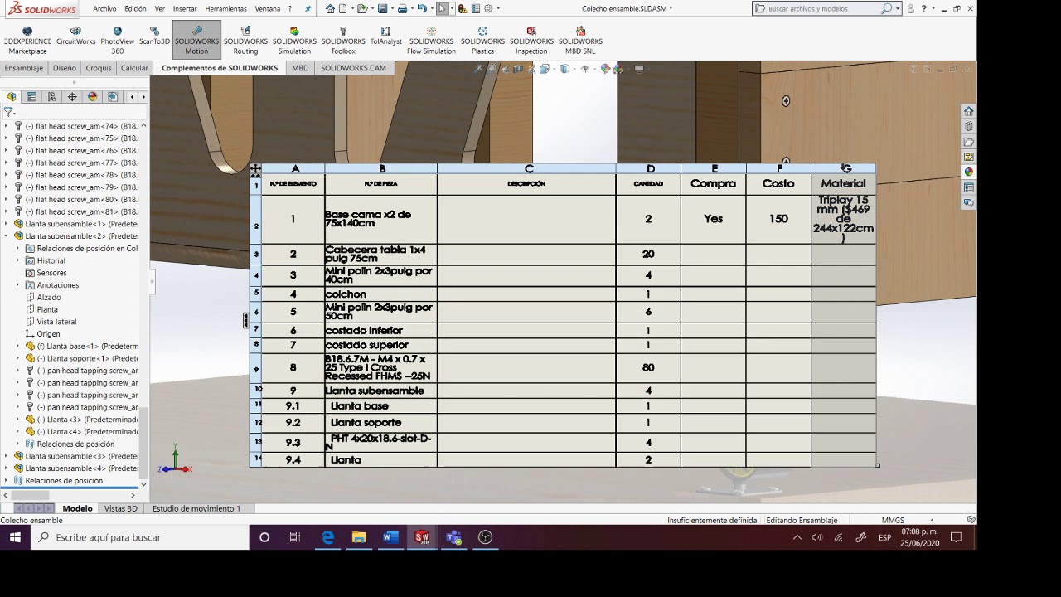The width and height of the screenshot is (1061, 597).
Task: Open the Insertar menu
Action: point(185,8)
